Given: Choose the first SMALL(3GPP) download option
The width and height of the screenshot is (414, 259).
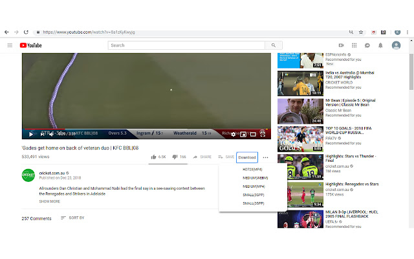Looking at the screenshot, I should tap(254, 195).
